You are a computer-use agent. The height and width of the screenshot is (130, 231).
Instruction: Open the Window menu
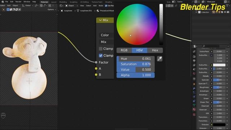tap(27, 2)
